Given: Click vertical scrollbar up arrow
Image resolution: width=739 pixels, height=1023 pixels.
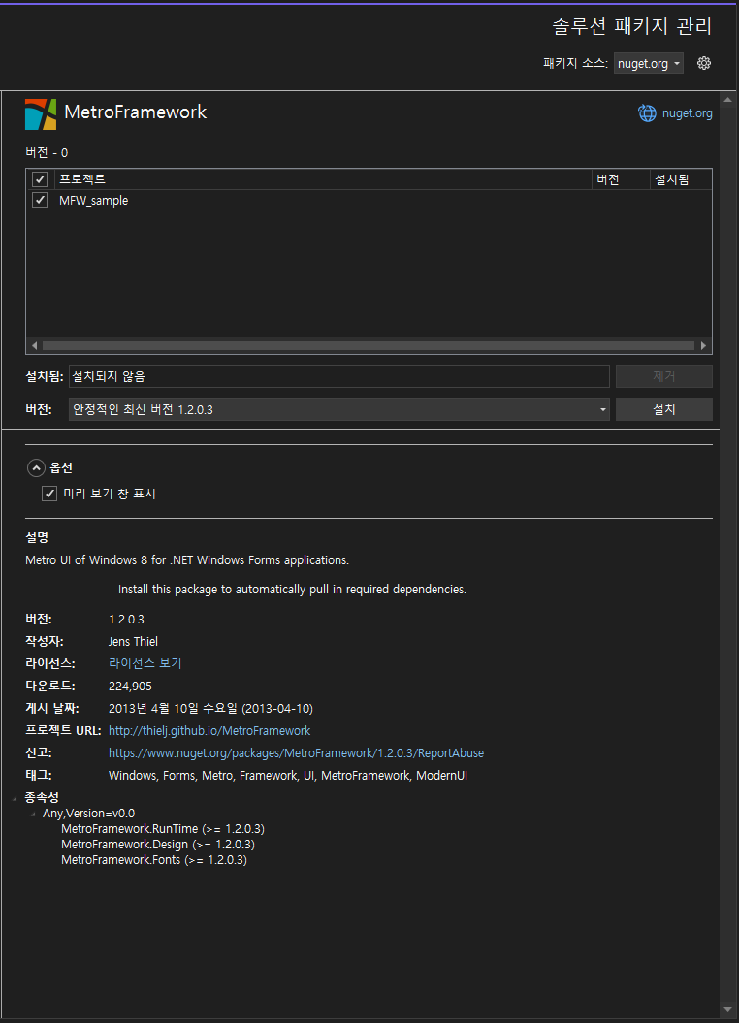Looking at the screenshot, I should click(x=728, y=100).
